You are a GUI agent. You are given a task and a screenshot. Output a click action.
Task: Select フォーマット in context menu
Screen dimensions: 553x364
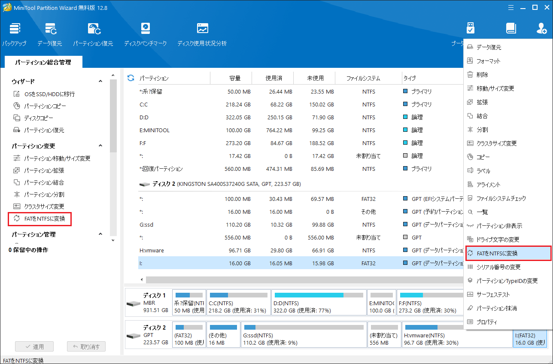[x=508, y=61]
